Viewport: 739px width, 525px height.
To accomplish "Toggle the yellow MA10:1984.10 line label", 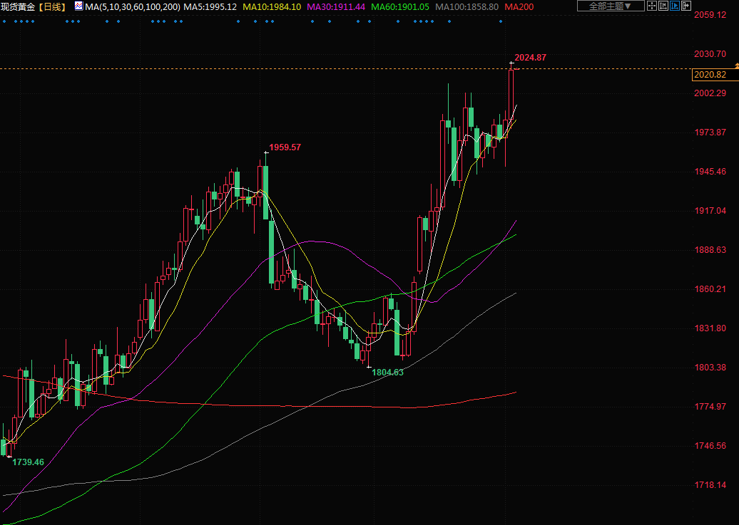I will [272, 6].
